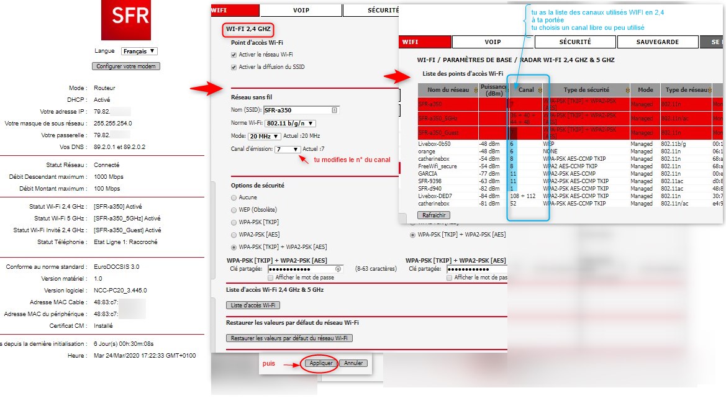Select the Livebox-DED7 network name
The width and height of the screenshot is (726, 398).
(435, 196)
